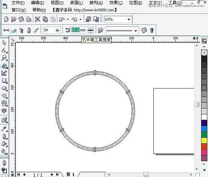Image resolution: width=208 pixels, height=177 pixels.
Task: Select the Sprayer artistic media mode
Action: coord(21,30)
